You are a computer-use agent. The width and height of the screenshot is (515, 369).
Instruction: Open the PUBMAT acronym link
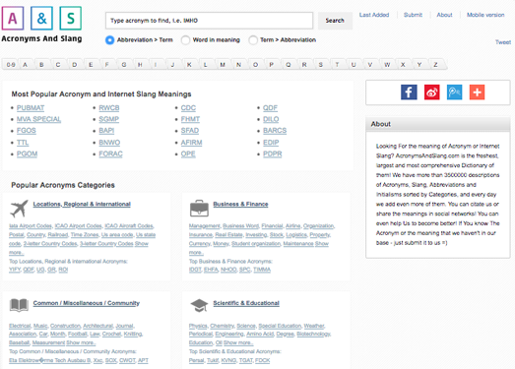click(x=31, y=108)
